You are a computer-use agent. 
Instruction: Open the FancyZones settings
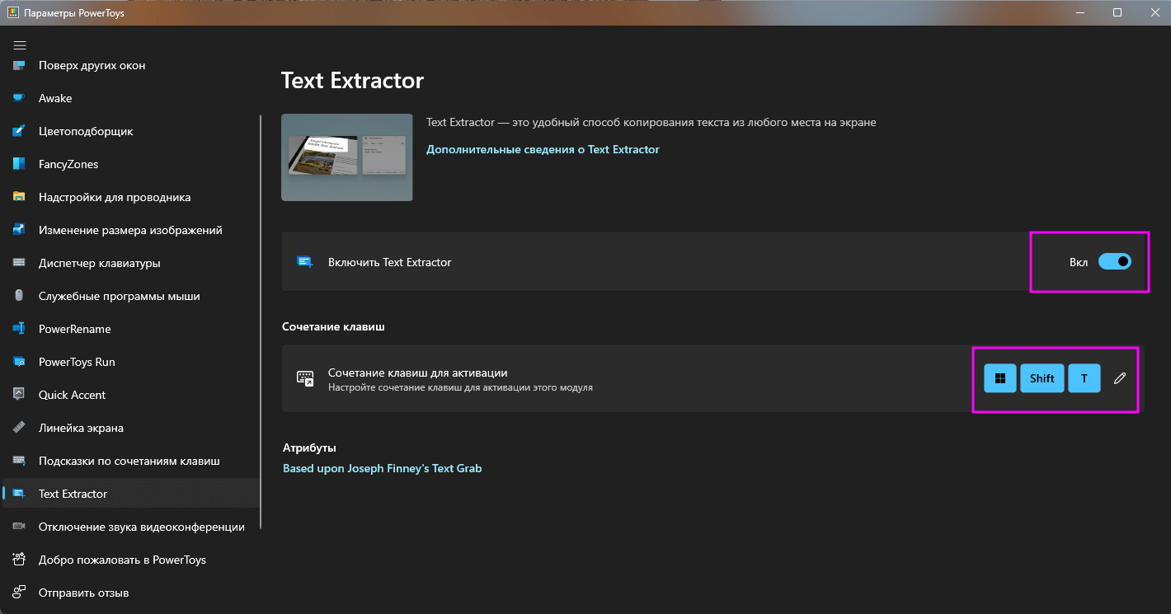click(130, 164)
